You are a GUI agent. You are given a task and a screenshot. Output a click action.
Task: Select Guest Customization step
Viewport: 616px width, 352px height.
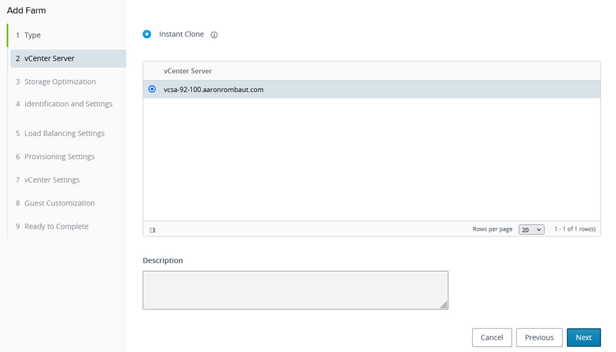pyautogui.click(x=59, y=203)
